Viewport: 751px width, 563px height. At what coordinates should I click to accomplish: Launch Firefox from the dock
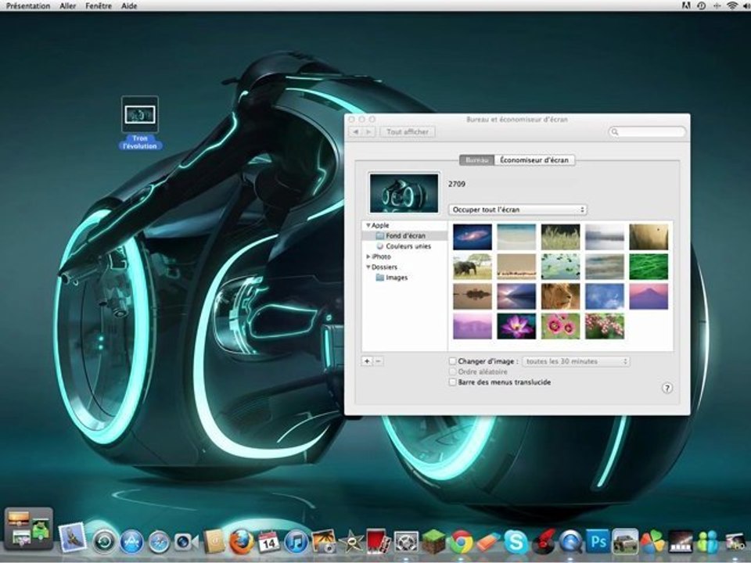click(242, 541)
